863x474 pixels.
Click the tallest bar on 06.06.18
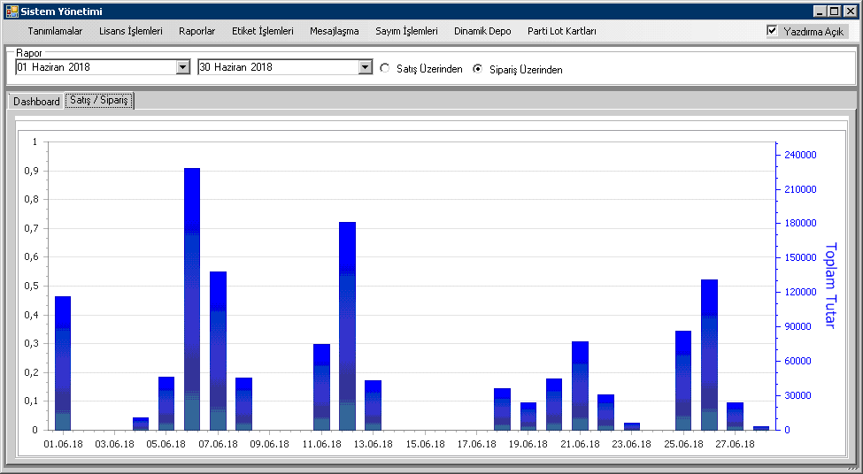tap(192, 299)
